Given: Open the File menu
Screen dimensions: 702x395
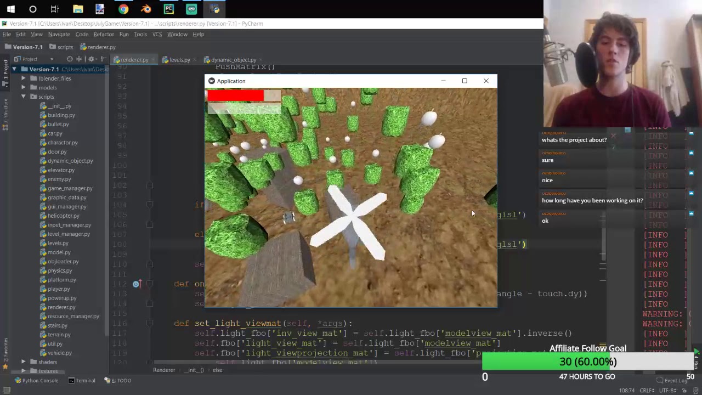Looking at the screenshot, I should tap(7, 34).
